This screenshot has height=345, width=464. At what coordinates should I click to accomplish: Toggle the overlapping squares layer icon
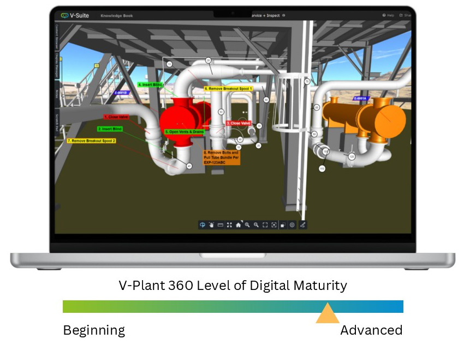(283, 225)
